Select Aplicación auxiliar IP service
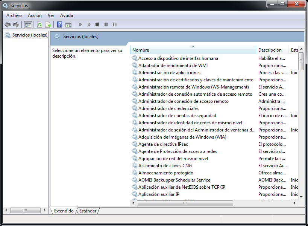Viewport: 308px width, 226px height. (159, 194)
